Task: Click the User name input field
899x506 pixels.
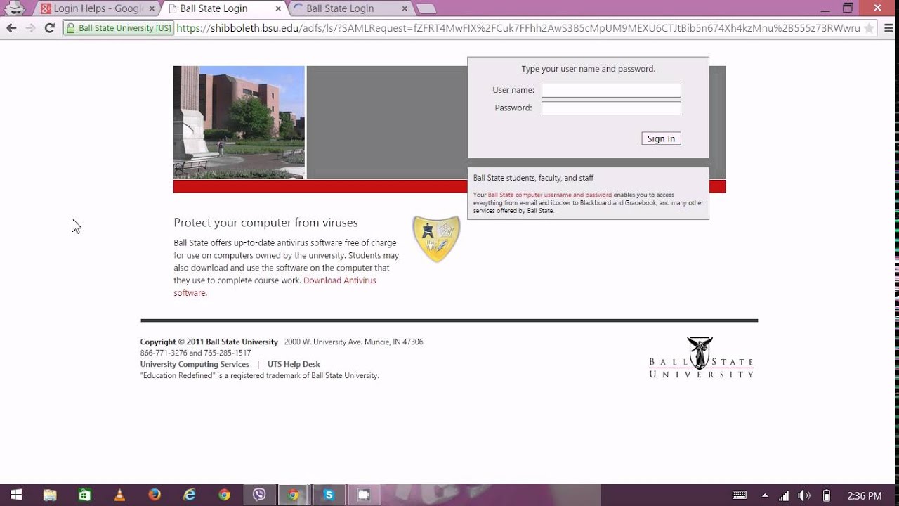Action: pos(611,91)
